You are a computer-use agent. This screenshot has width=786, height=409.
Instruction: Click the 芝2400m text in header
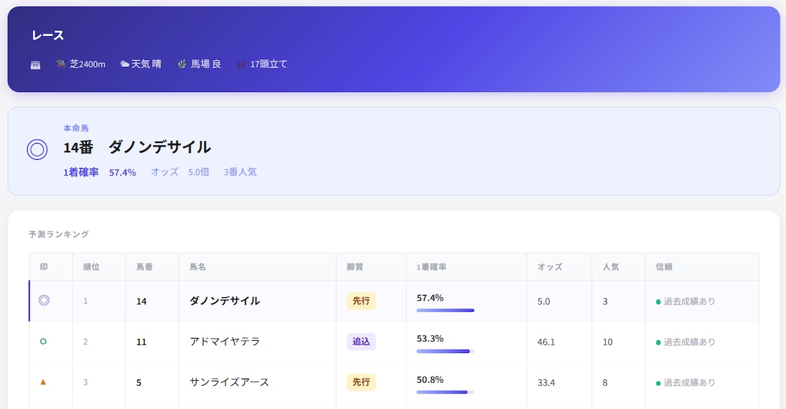(88, 64)
